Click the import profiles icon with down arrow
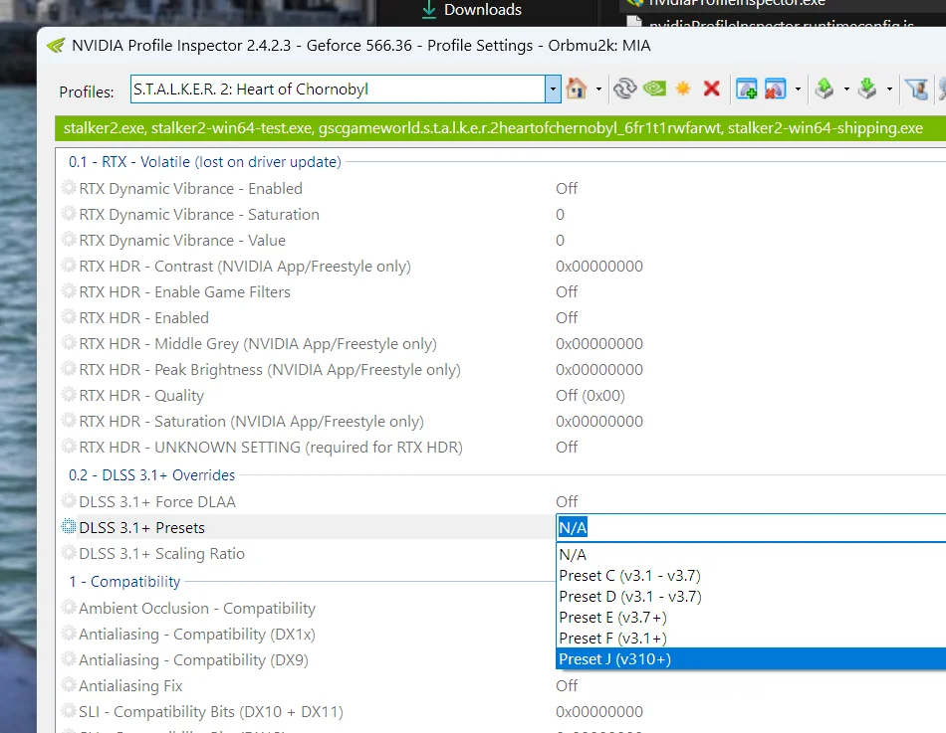 coord(867,90)
